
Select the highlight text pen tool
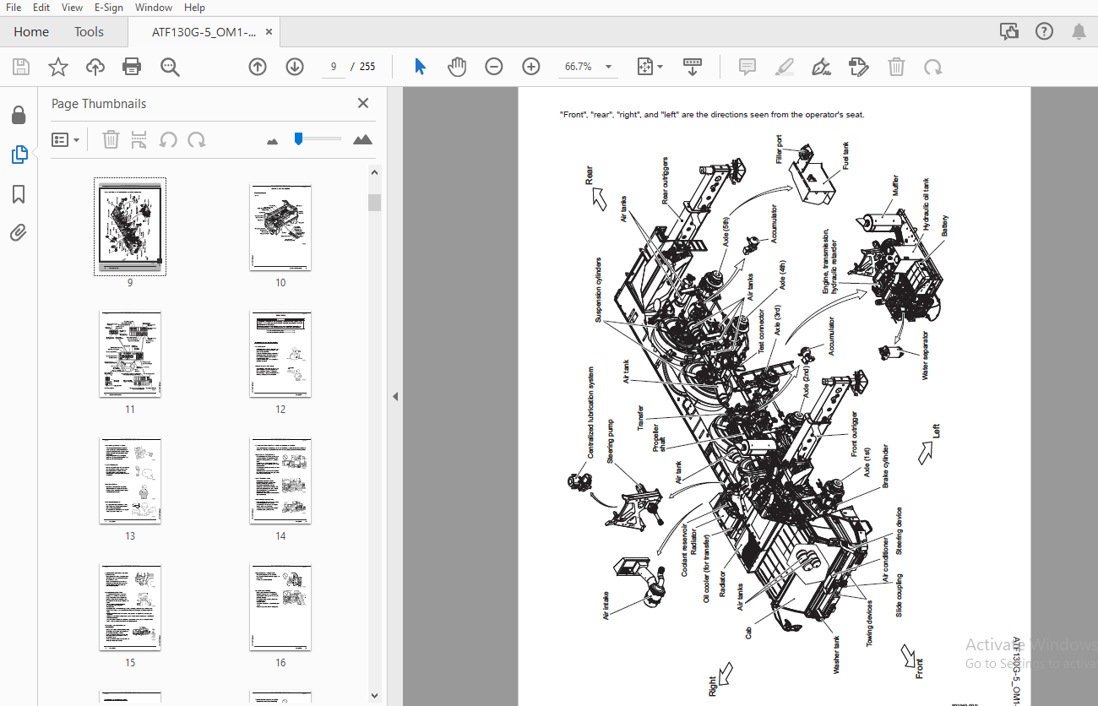click(x=785, y=67)
